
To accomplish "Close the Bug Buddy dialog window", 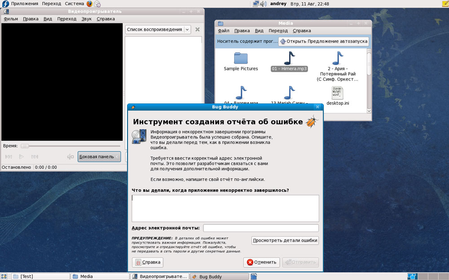I will [x=317, y=107].
